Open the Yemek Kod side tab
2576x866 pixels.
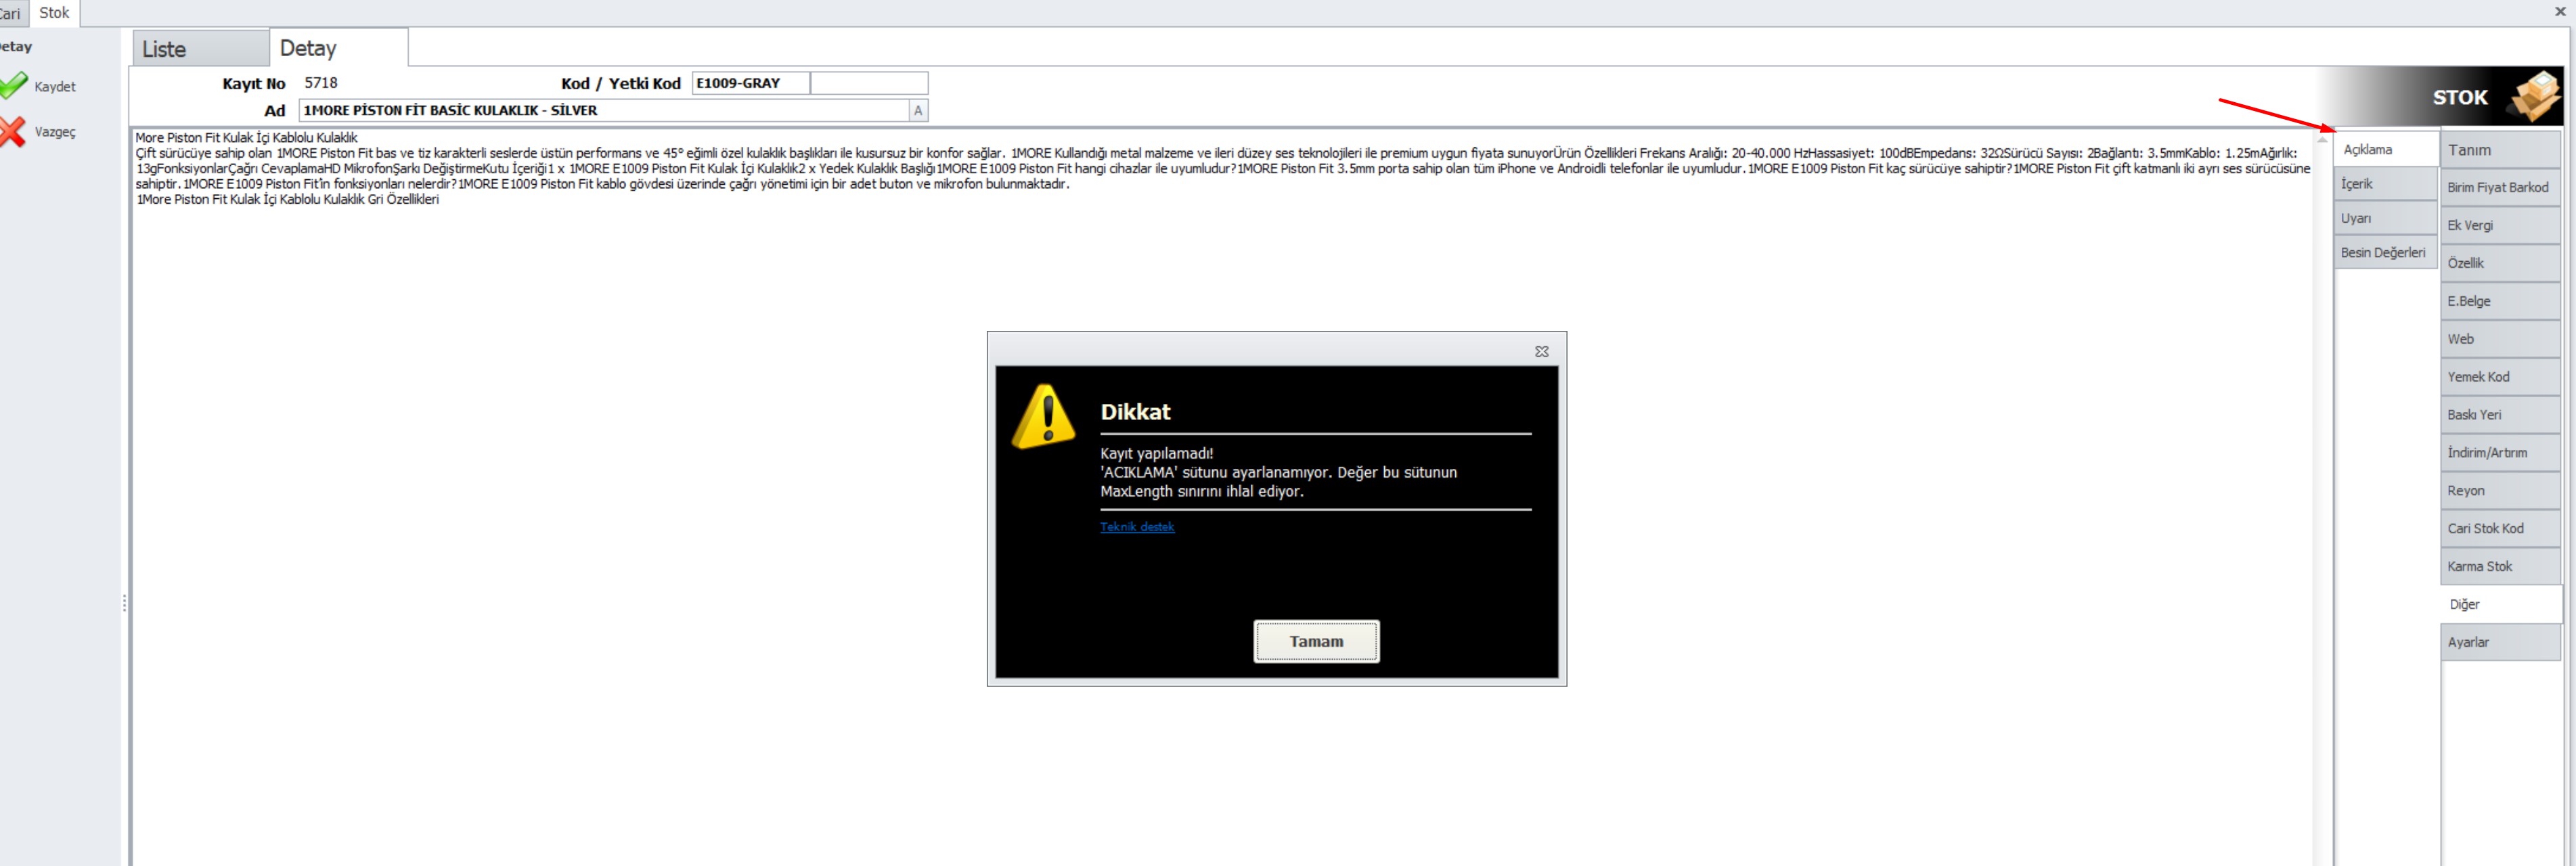coord(2500,377)
